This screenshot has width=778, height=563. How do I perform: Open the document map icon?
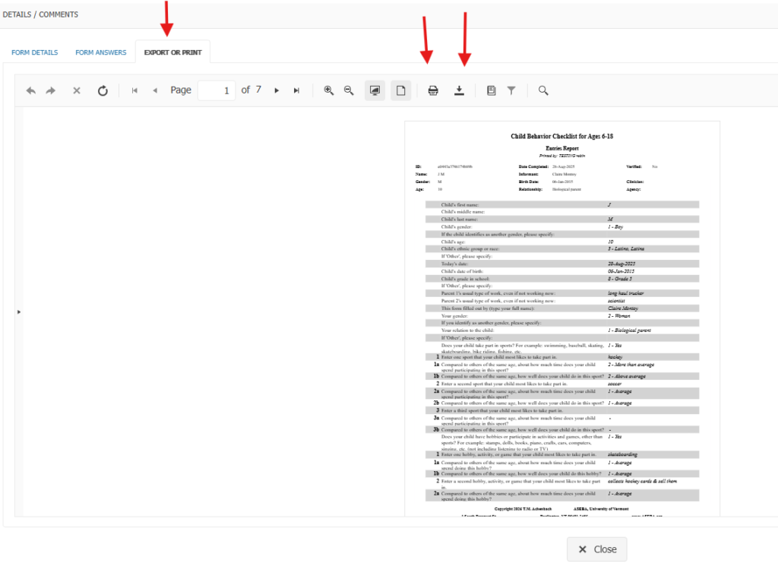click(x=491, y=90)
